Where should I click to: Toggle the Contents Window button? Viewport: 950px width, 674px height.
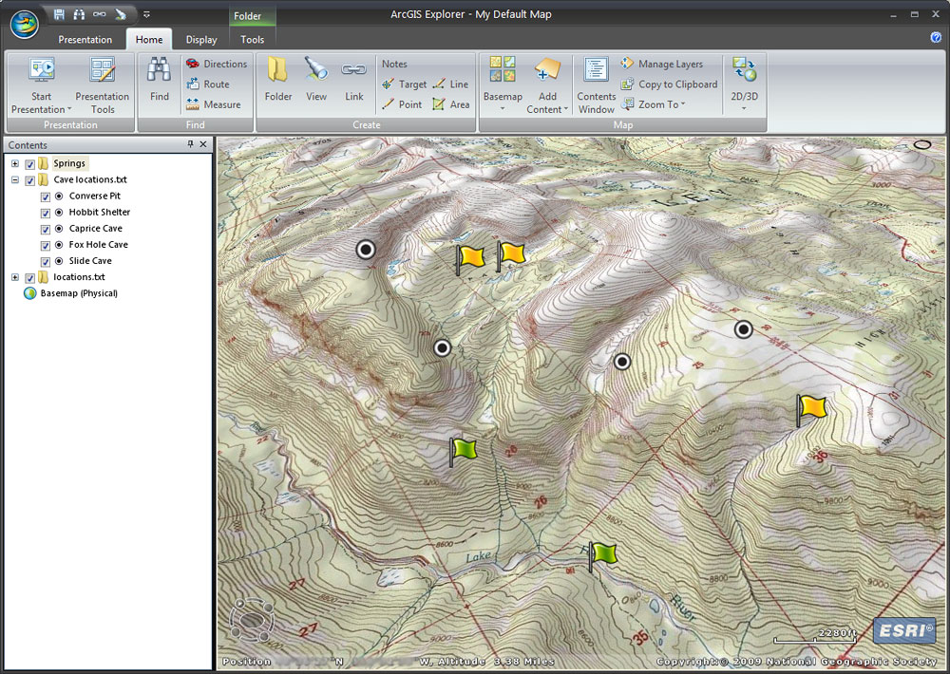(x=597, y=84)
